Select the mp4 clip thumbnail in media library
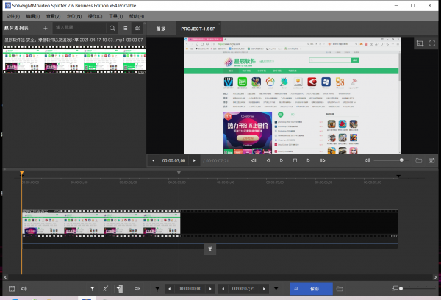This screenshot has width=441, height=300. 74,59
